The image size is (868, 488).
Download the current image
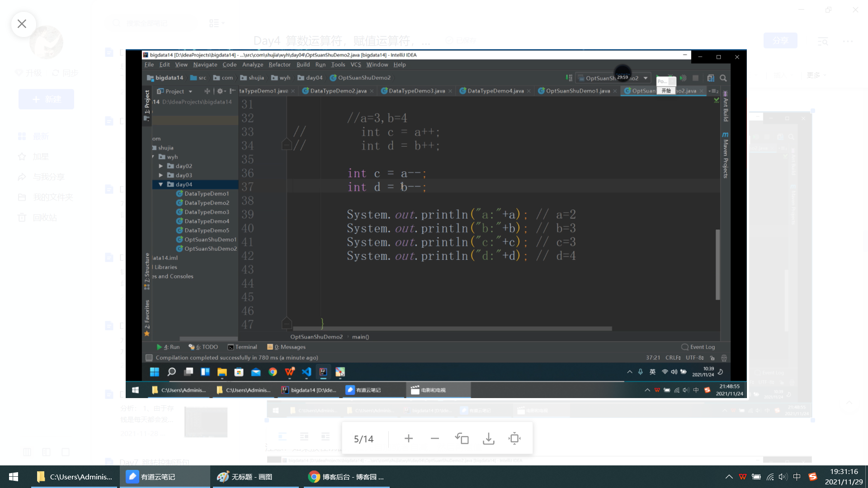click(488, 438)
